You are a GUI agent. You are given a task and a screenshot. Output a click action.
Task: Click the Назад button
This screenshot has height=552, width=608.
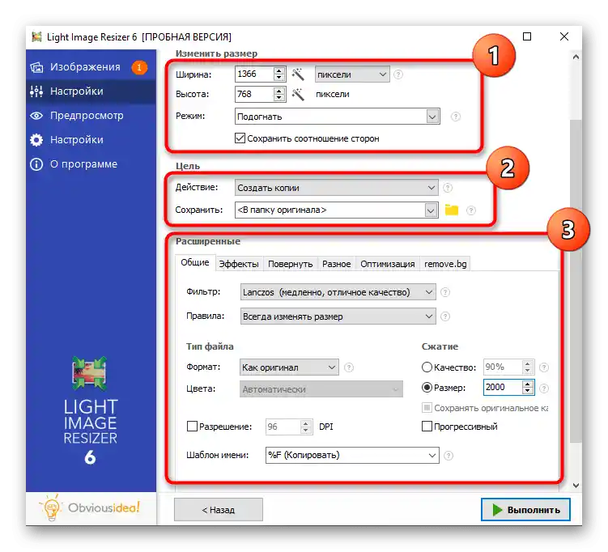[x=219, y=510]
